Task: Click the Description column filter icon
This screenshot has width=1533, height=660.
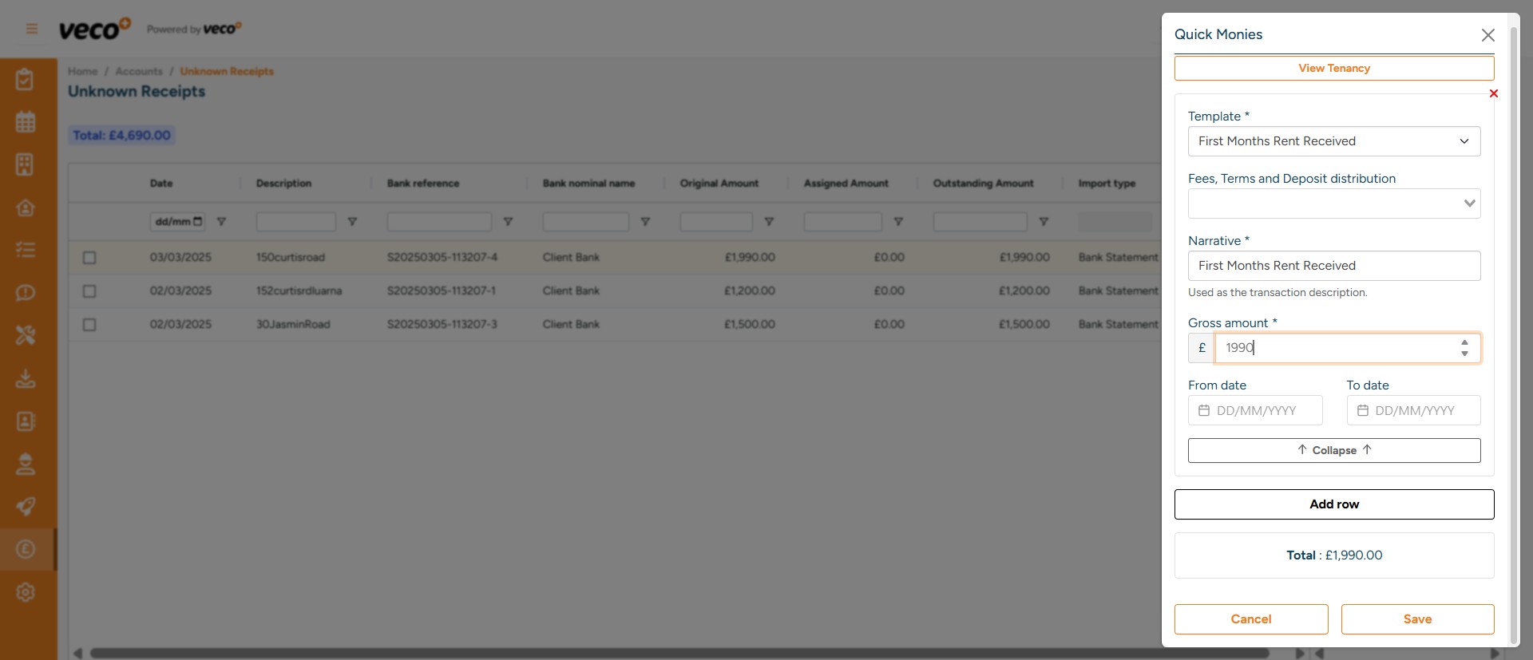Action: coord(352,222)
